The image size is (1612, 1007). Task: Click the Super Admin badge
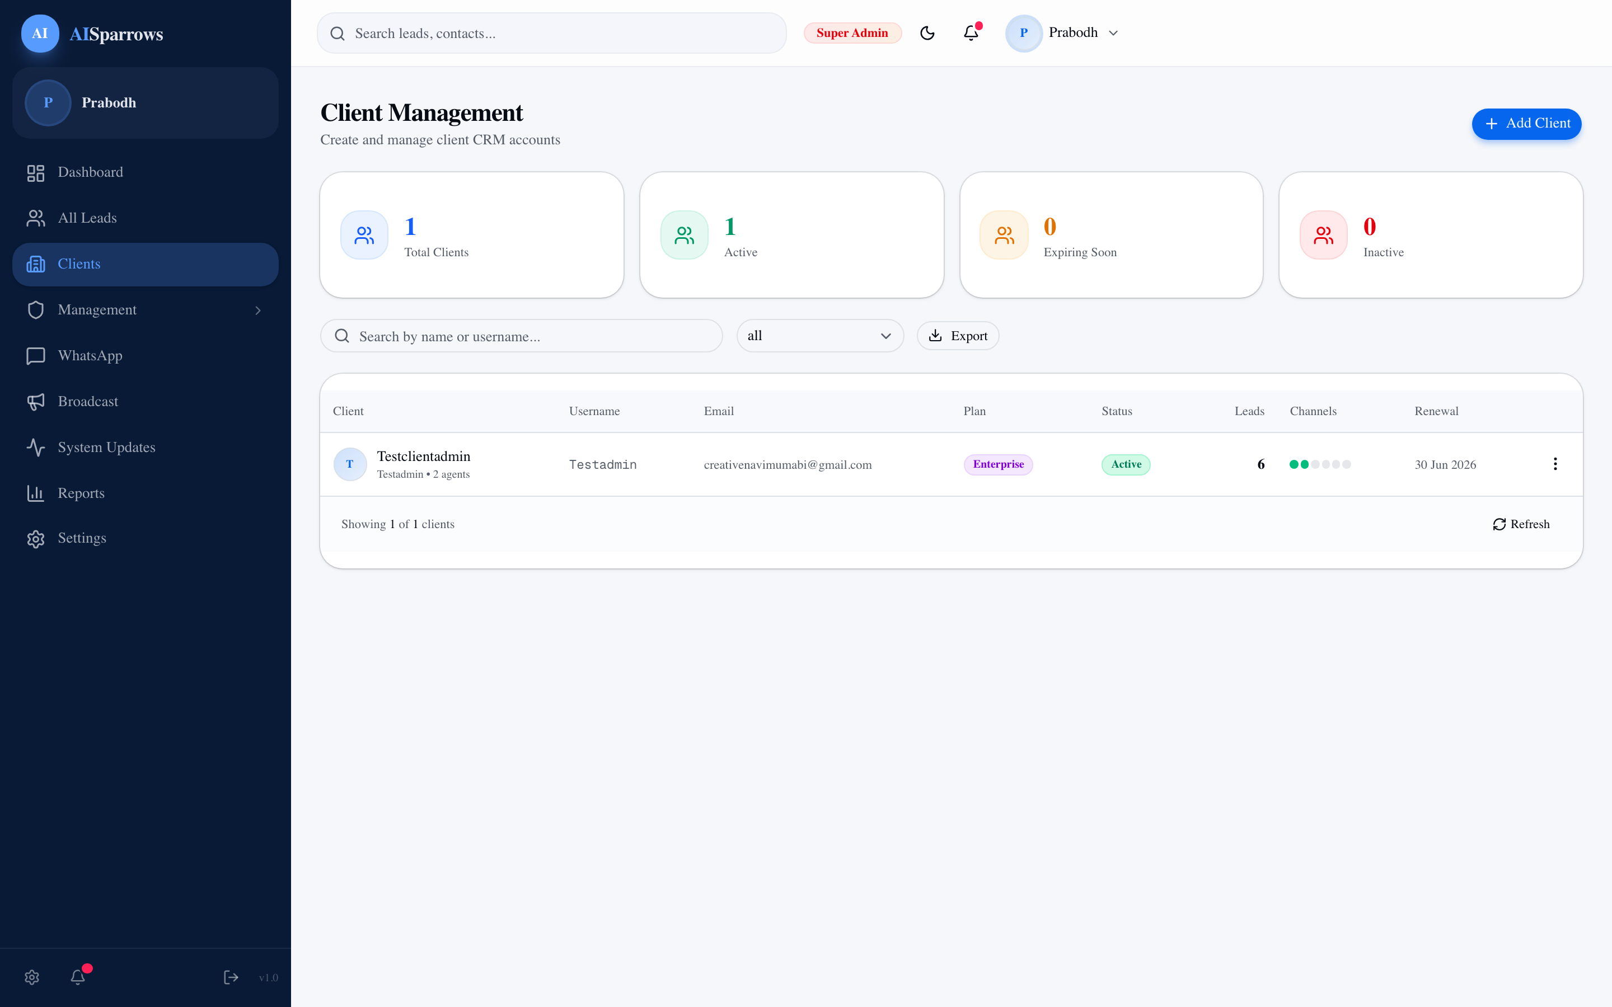[x=852, y=34]
